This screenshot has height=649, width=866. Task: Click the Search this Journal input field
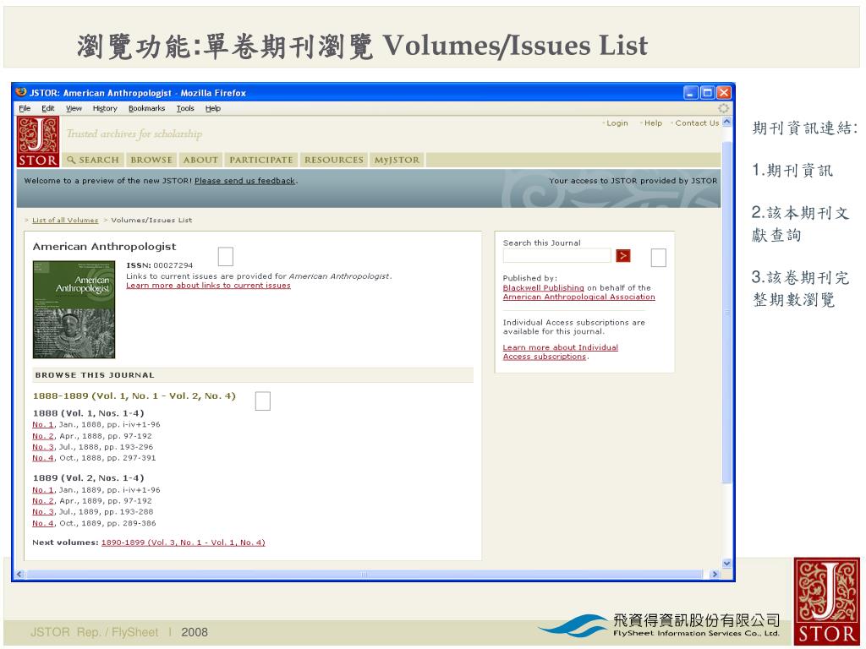(x=556, y=255)
